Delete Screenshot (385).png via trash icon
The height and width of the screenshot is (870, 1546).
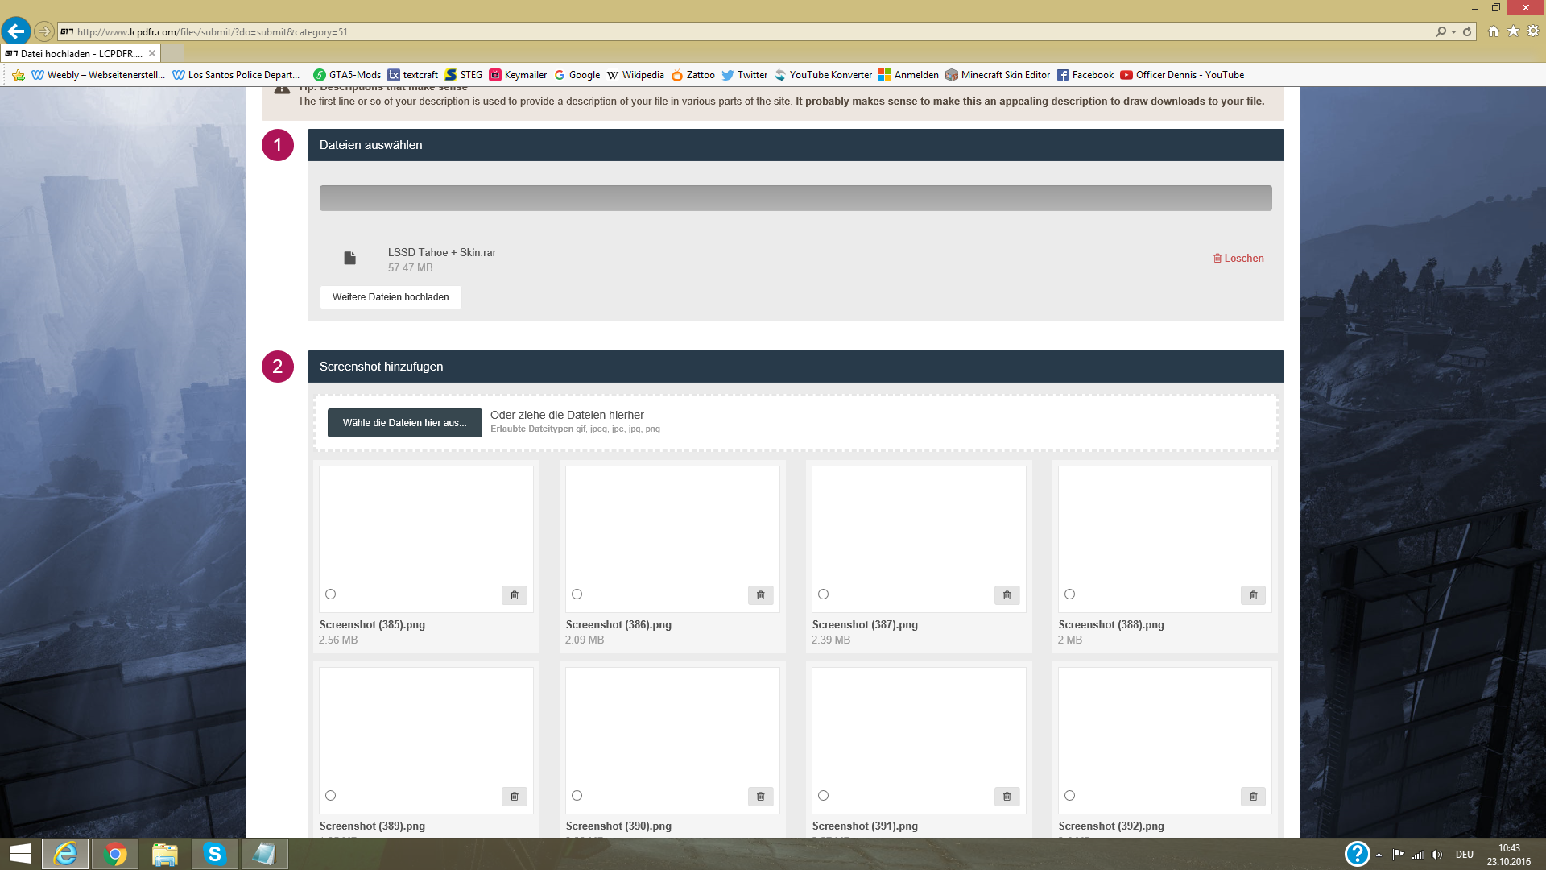(514, 595)
